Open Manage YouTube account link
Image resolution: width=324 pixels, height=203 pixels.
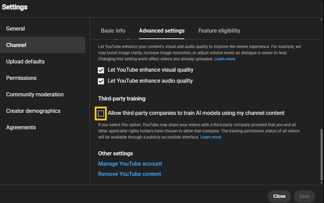click(130, 164)
